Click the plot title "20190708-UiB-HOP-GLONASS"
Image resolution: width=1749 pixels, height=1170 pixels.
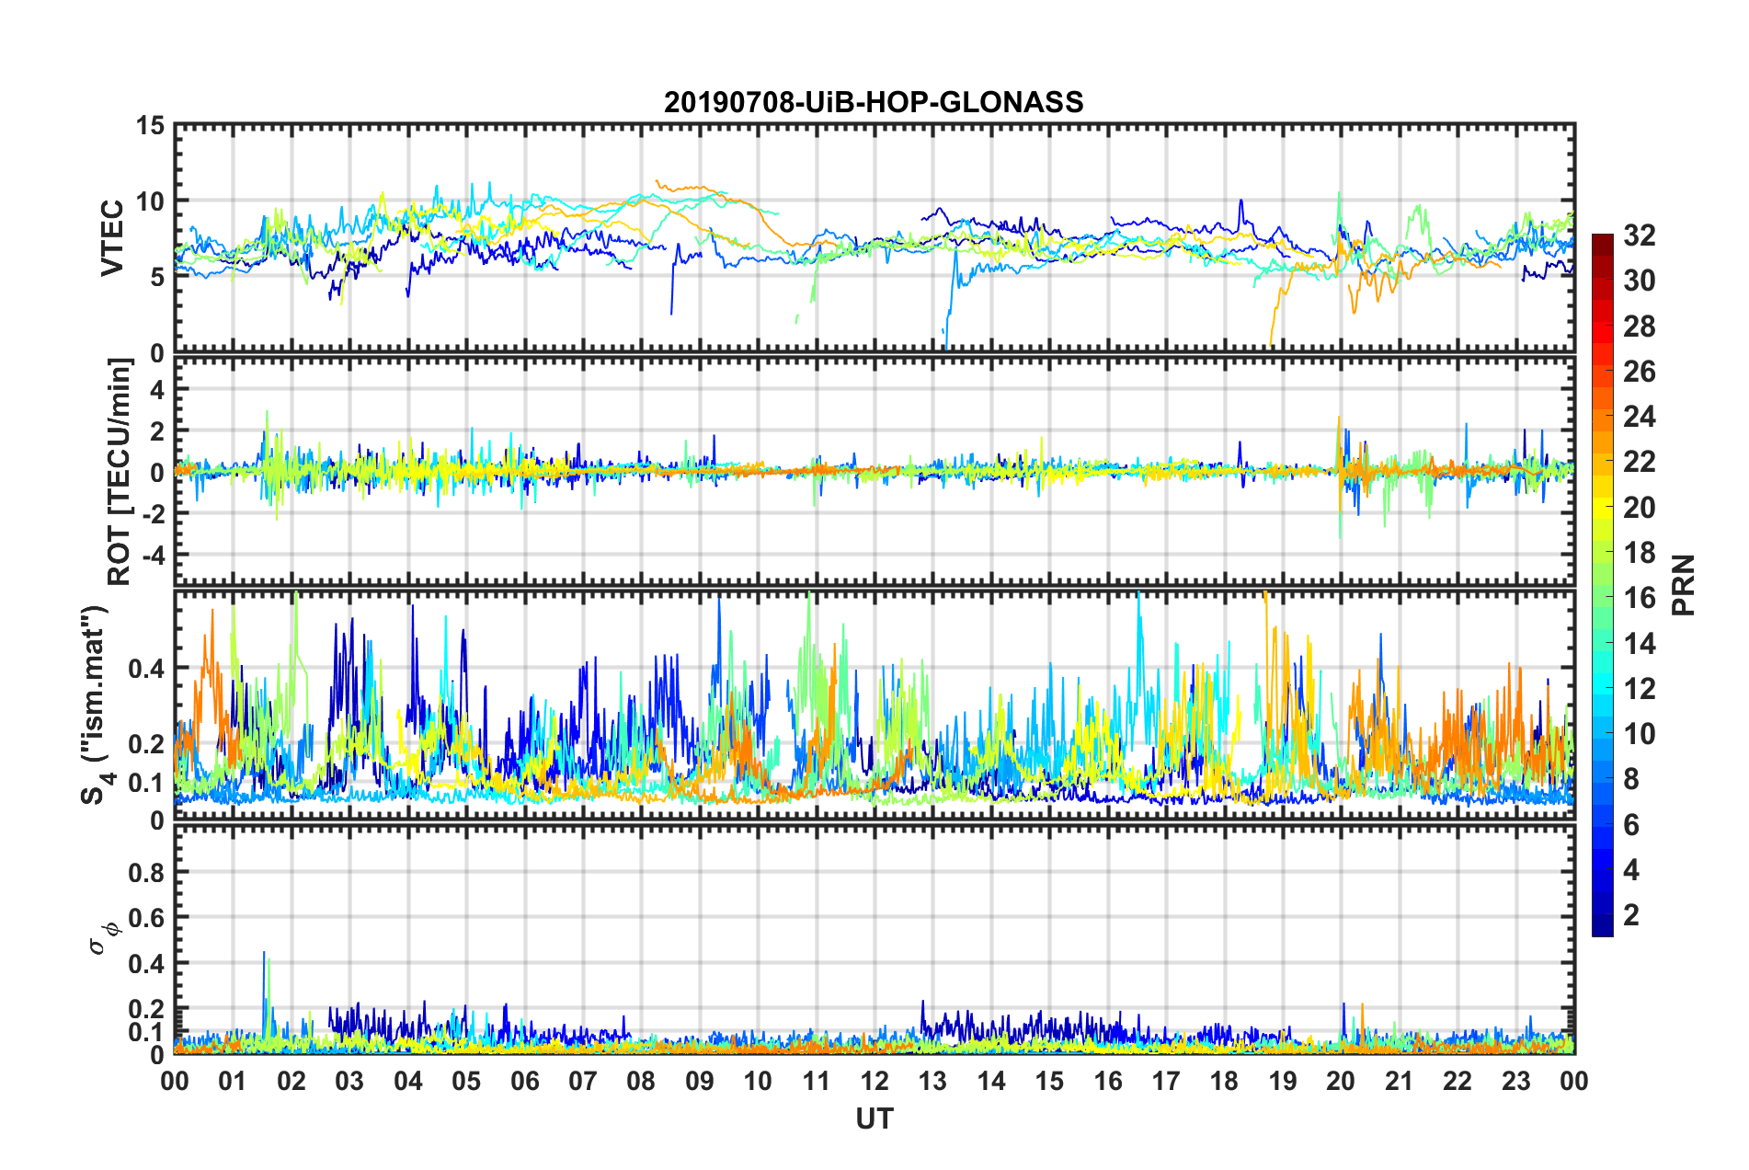click(874, 102)
